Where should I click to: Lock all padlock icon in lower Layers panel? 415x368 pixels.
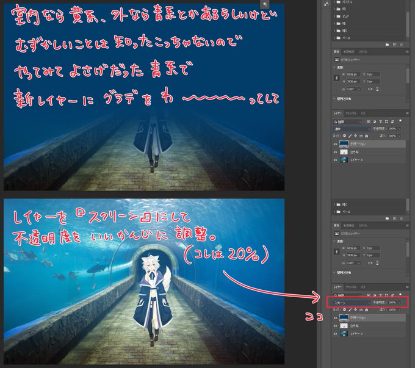(367, 309)
